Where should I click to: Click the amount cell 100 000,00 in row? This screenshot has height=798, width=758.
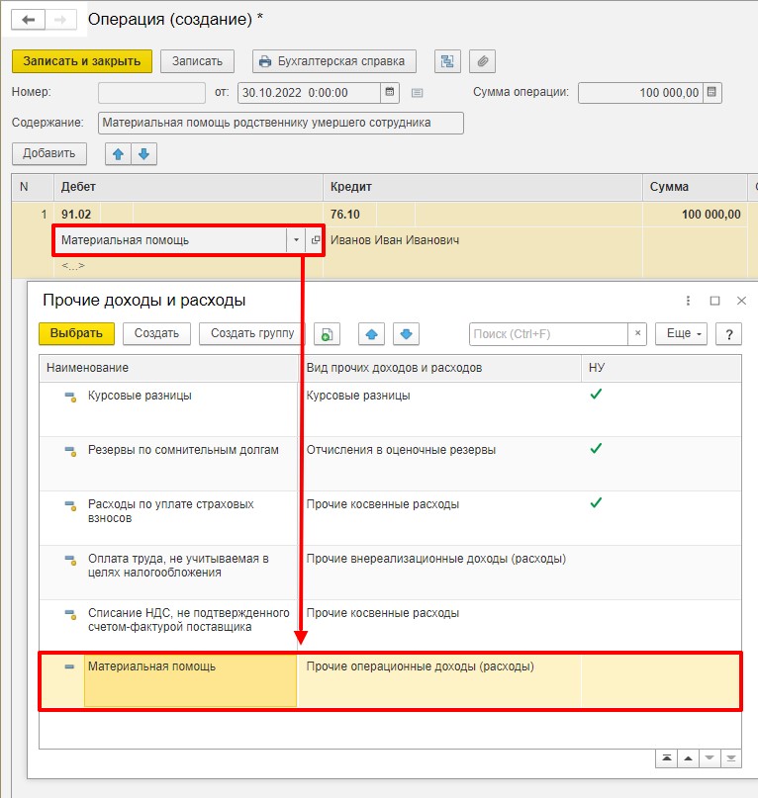pyautogui.click(x=695, y=215)
